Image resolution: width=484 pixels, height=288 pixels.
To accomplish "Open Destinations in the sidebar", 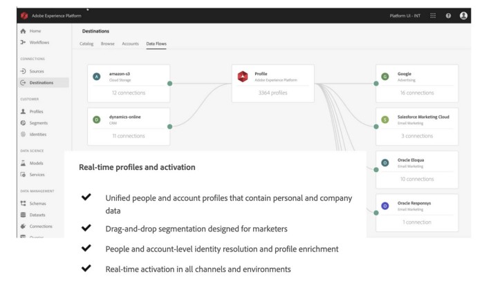I will (41, 83).
